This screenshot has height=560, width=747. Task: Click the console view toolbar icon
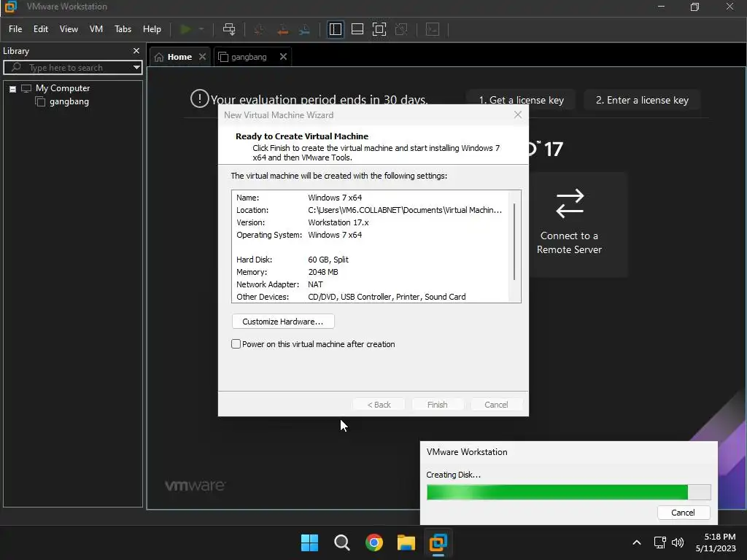[x=433, y=29]
